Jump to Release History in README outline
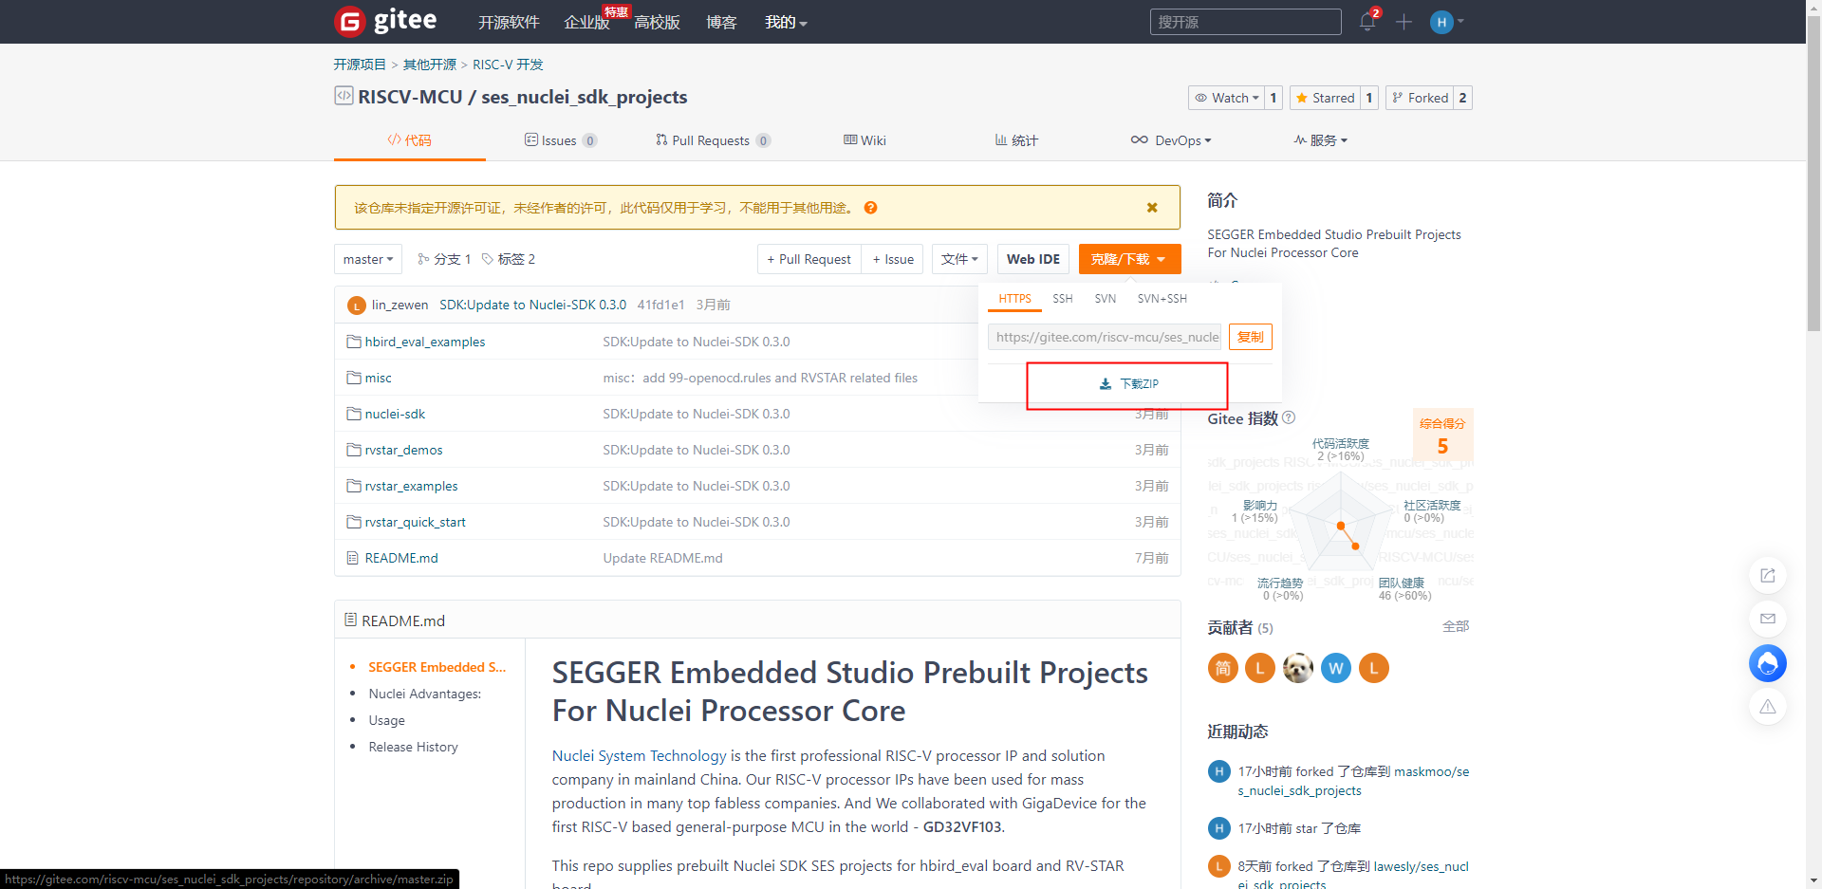The image size is (1822, 889). click(413, 747)
